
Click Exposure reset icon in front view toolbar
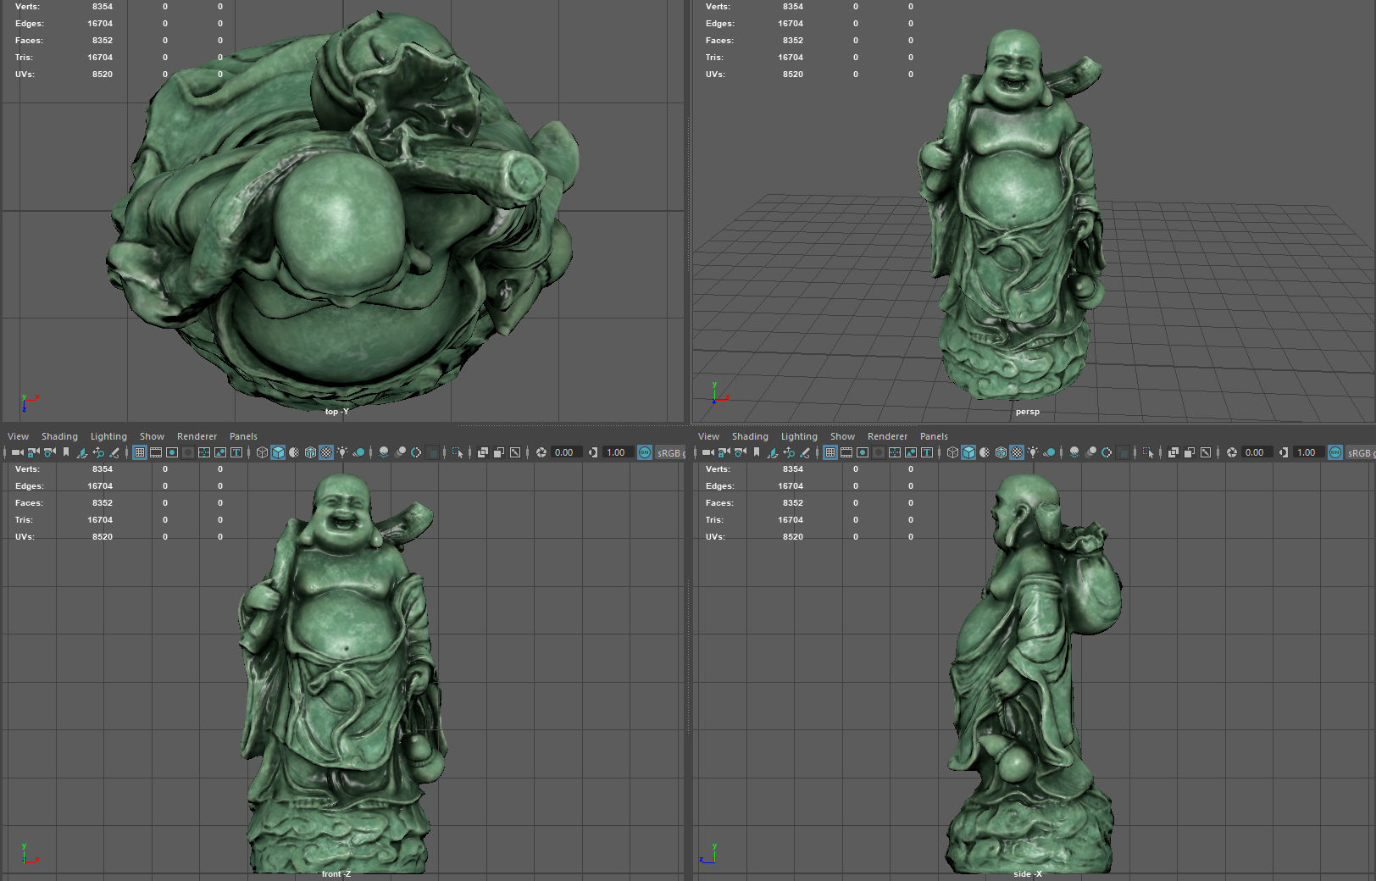pos(541,452)
